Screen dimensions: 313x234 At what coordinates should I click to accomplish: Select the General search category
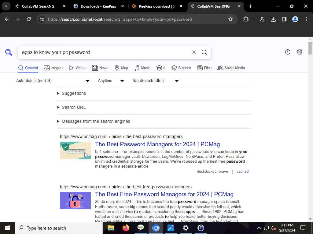(x=28, y=68)
